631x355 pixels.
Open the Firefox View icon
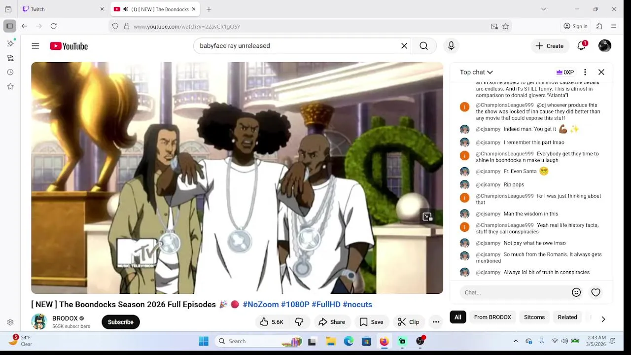(8, 9)
